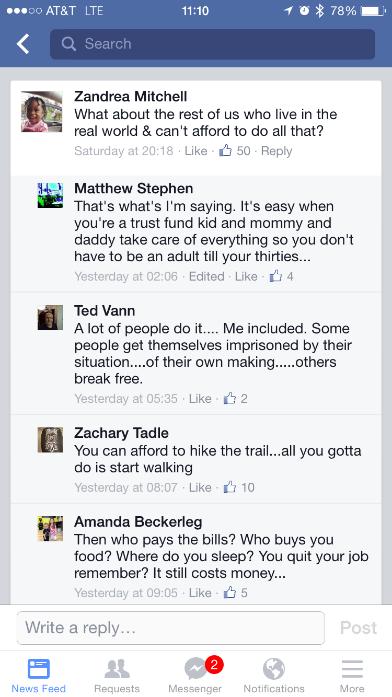
Task: Reply to Zandrea Mitchell's comment
Action: [x=276, y=151]
